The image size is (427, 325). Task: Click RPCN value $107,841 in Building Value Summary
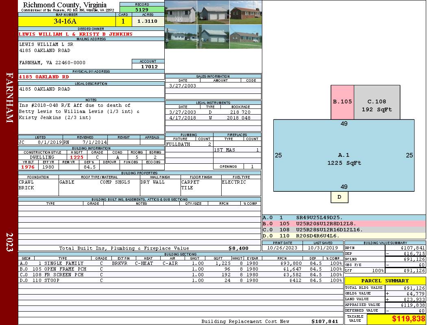(x=413, y=248)
